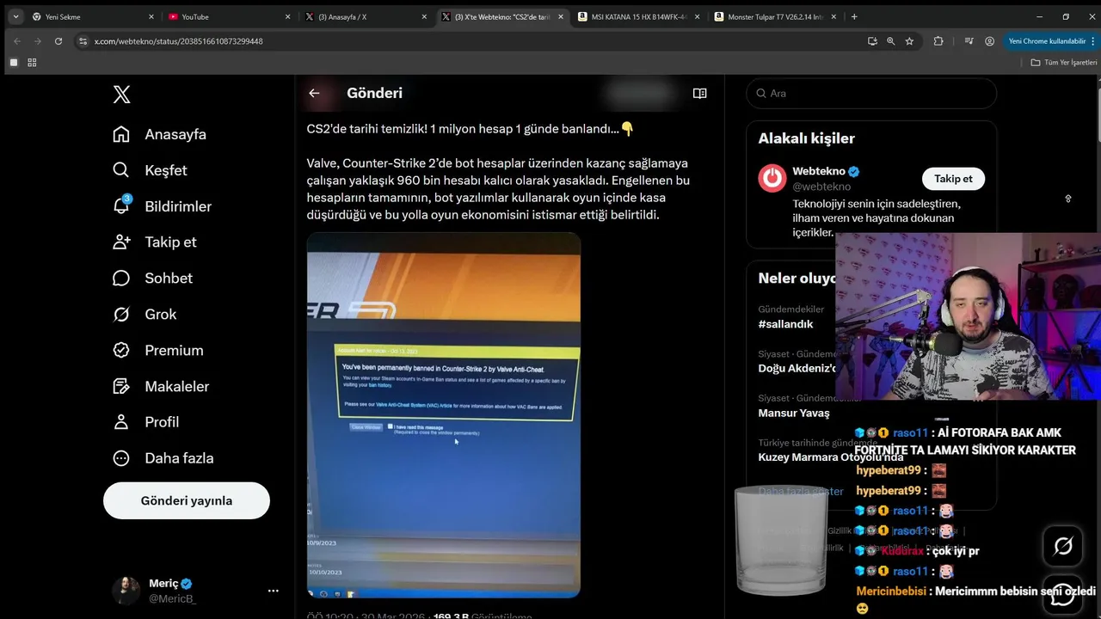Close the YouTube tab
The image size is (1101, 619).
click(287, 16)
